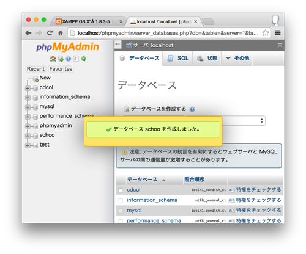The width and height of the screenshot is (306, 254).
Task: Open the information_schema link in the table
Action: [152, 200]
